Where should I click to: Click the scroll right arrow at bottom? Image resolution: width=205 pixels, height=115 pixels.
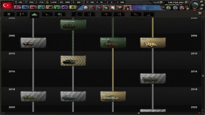tap(200, 113)
